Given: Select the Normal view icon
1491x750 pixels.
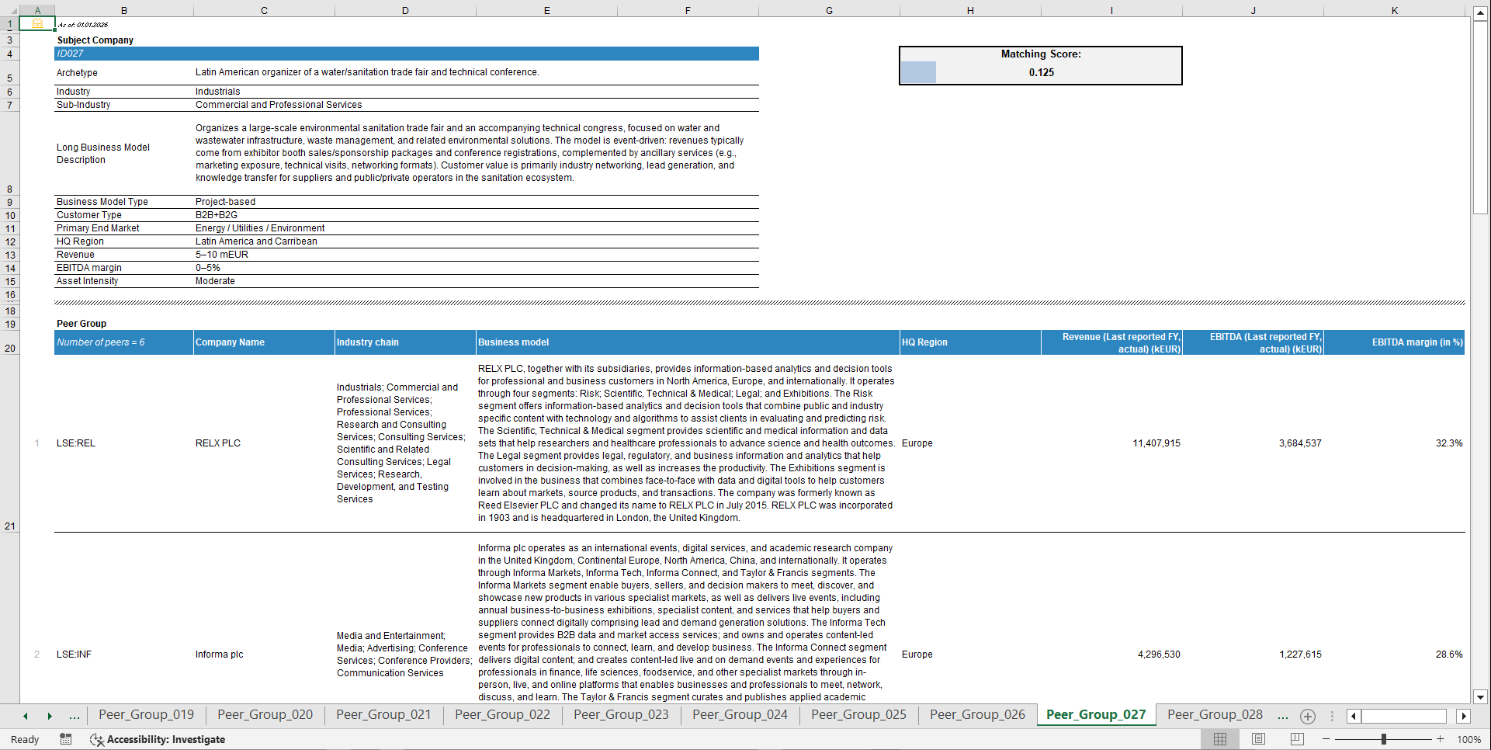Looking at the screenshot, I should [x=1219, y=739].
